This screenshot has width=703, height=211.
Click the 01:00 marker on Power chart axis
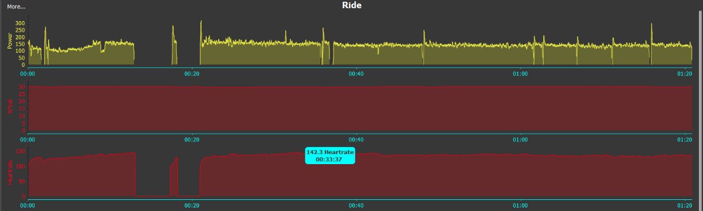tap(520, 74)
